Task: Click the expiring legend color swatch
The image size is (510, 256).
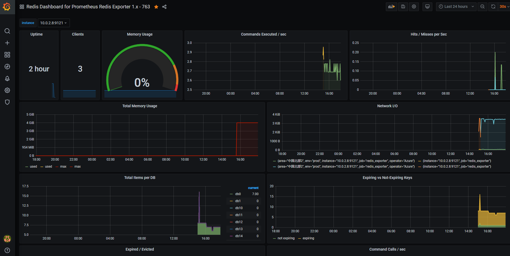Action: click(x=300, y=238)
